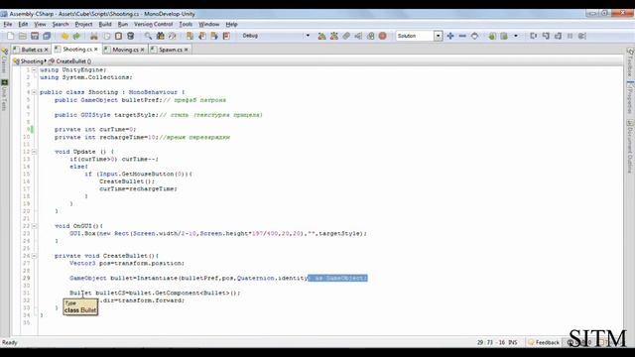
Task: Save the current file via toolbar
Action: pyautogui.click(x=35, y=36)
